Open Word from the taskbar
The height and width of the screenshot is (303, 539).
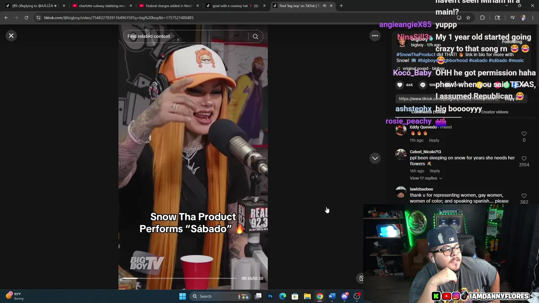(x=332, y=296)
